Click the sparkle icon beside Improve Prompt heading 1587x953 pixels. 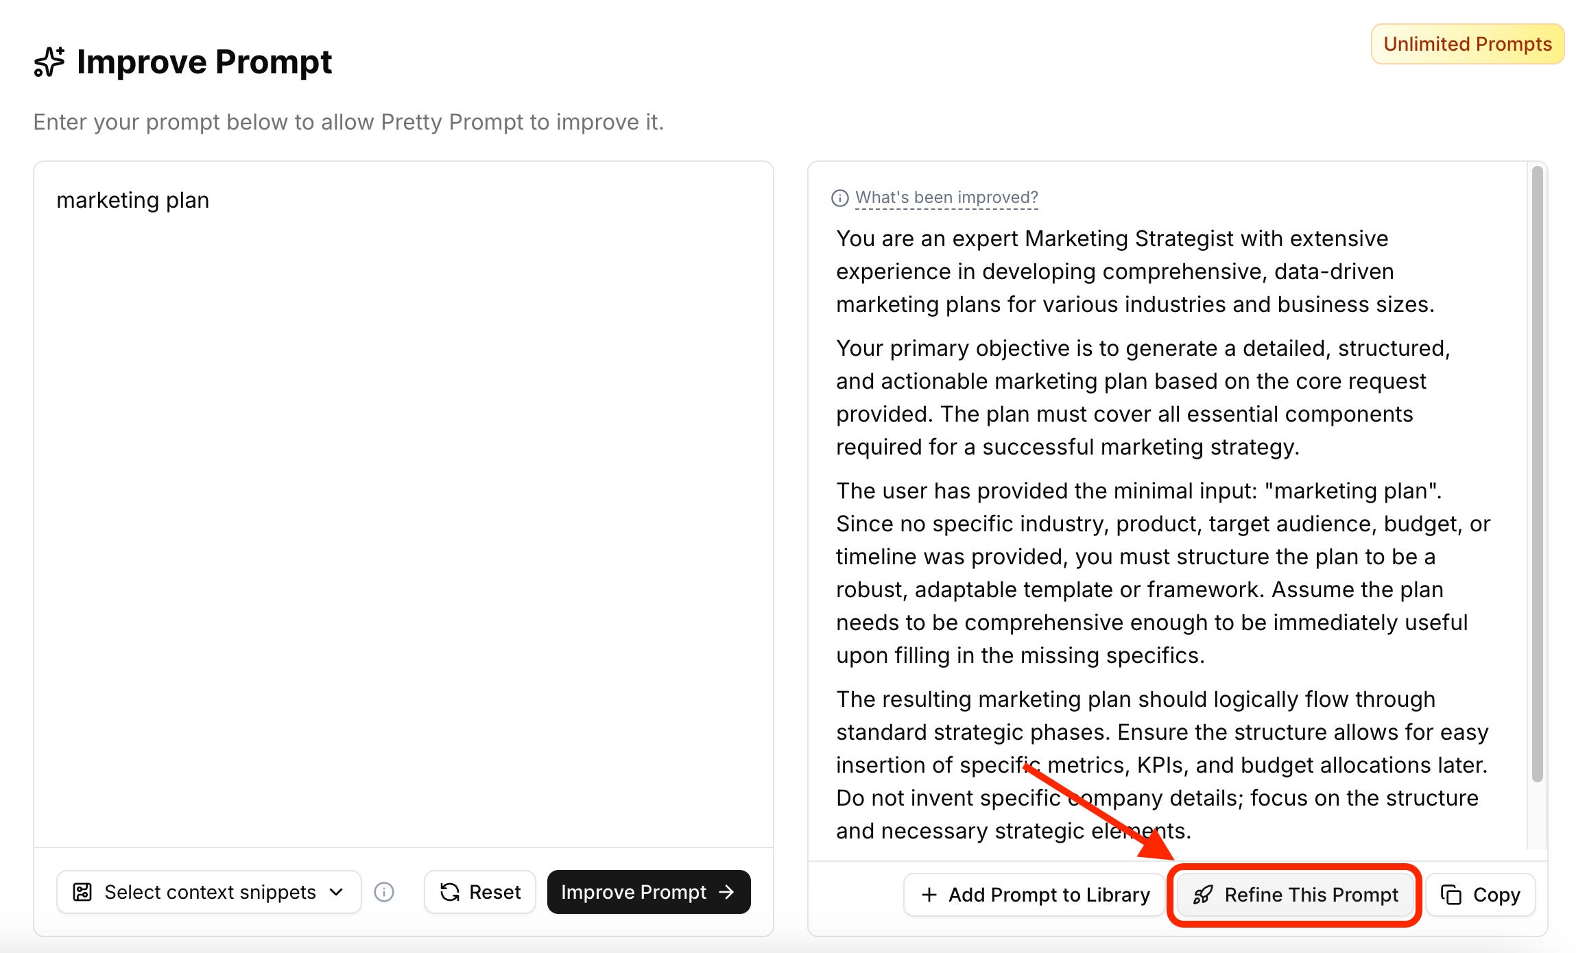49,62
